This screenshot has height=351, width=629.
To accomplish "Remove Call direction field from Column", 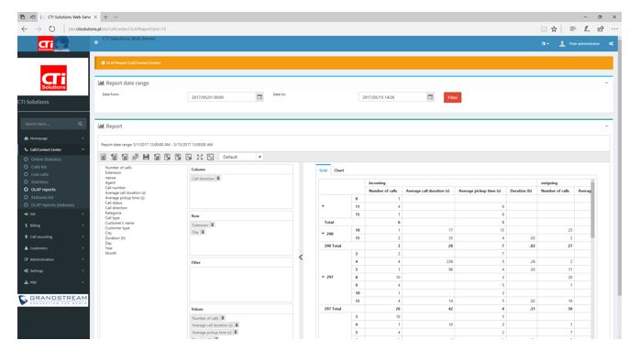I will 218,178.
